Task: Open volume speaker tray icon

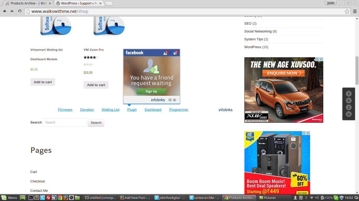Action: (x=317, y=198)
